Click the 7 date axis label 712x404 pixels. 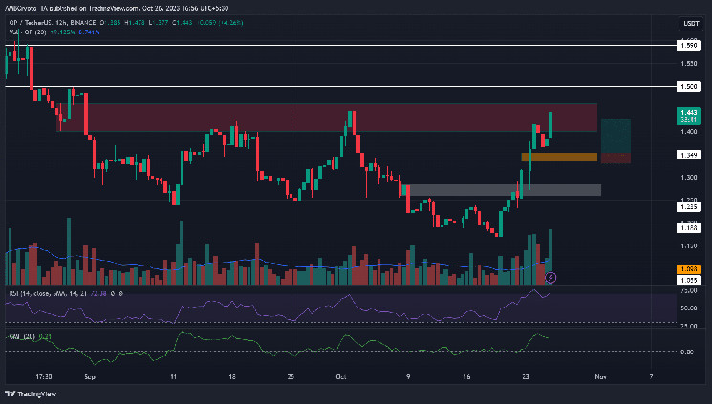[x=651, y=376]
